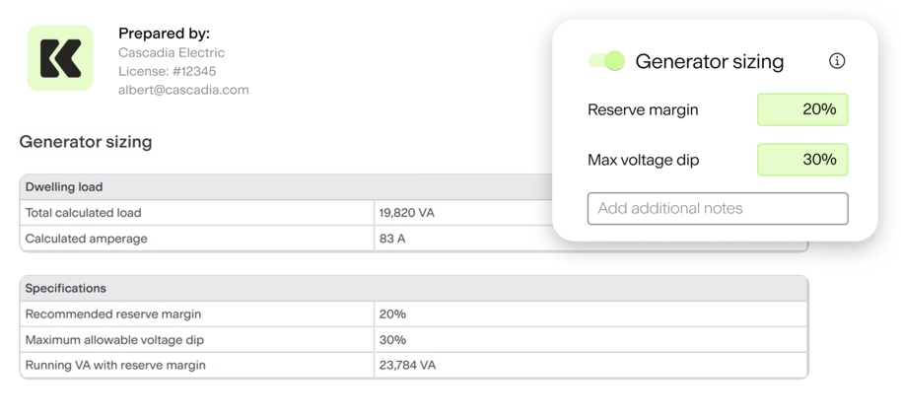Click the Maximum allowable voltage dip row
Viewport: 901px width, 417px height.
tap(414, 339)
